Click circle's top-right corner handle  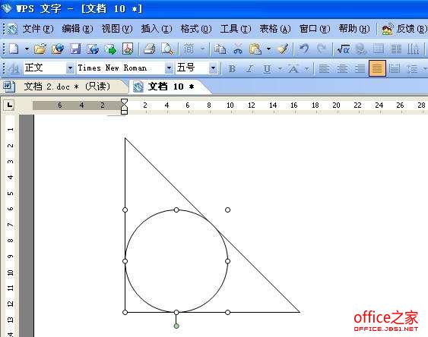coord(227,209)
